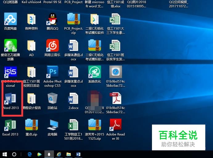Viewport: 213px width, 158px height.
Task: Open the 回收站 recycle bin
Action: click(x=52, y=99)
